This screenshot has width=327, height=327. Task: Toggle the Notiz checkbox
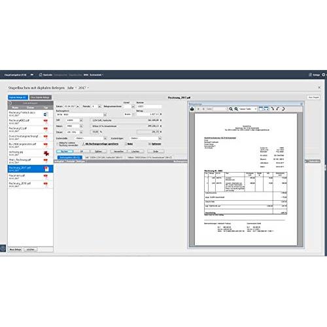click(x=126, y=144)
